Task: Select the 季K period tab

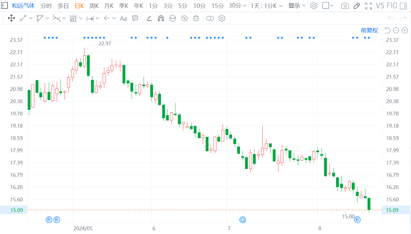Action: click(124, 6)
